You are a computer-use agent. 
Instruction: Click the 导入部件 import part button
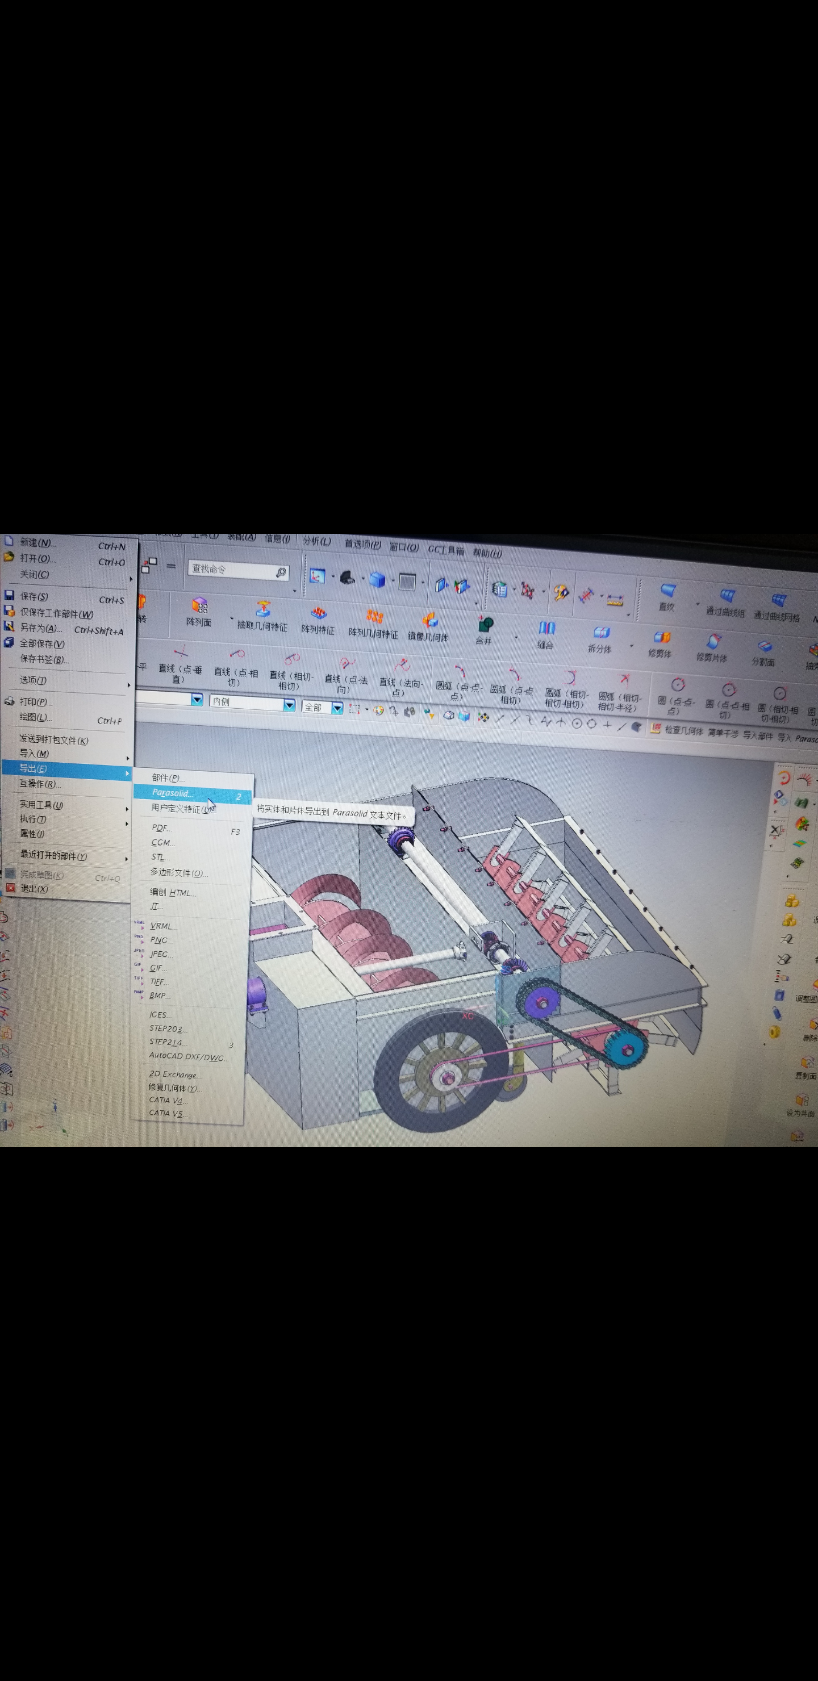click(758, 736)
